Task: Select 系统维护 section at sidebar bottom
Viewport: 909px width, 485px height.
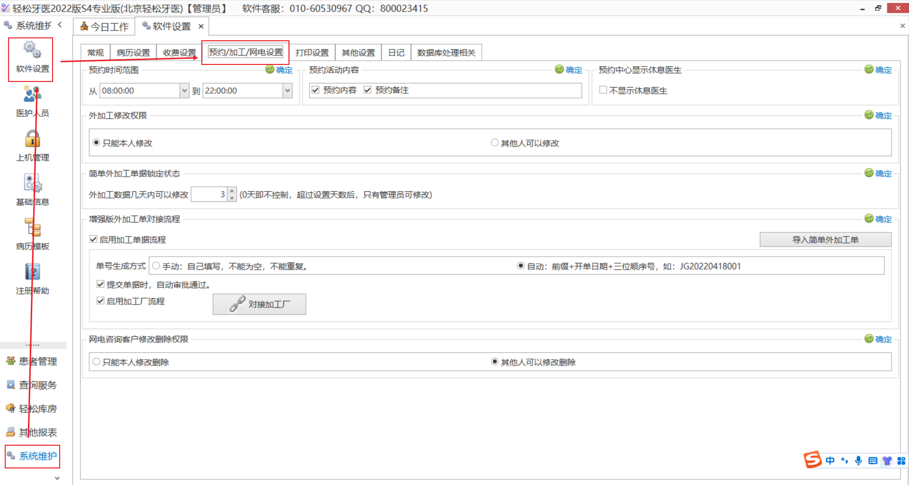Action: (32, 456)
